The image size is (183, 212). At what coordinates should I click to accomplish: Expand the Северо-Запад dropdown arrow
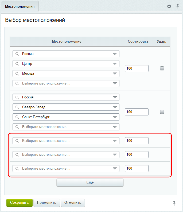[x=115, y=107]
